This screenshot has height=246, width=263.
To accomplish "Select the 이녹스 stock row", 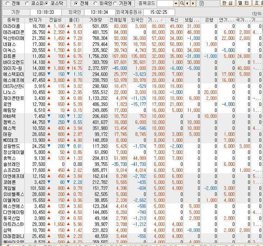I will [133, 50].
